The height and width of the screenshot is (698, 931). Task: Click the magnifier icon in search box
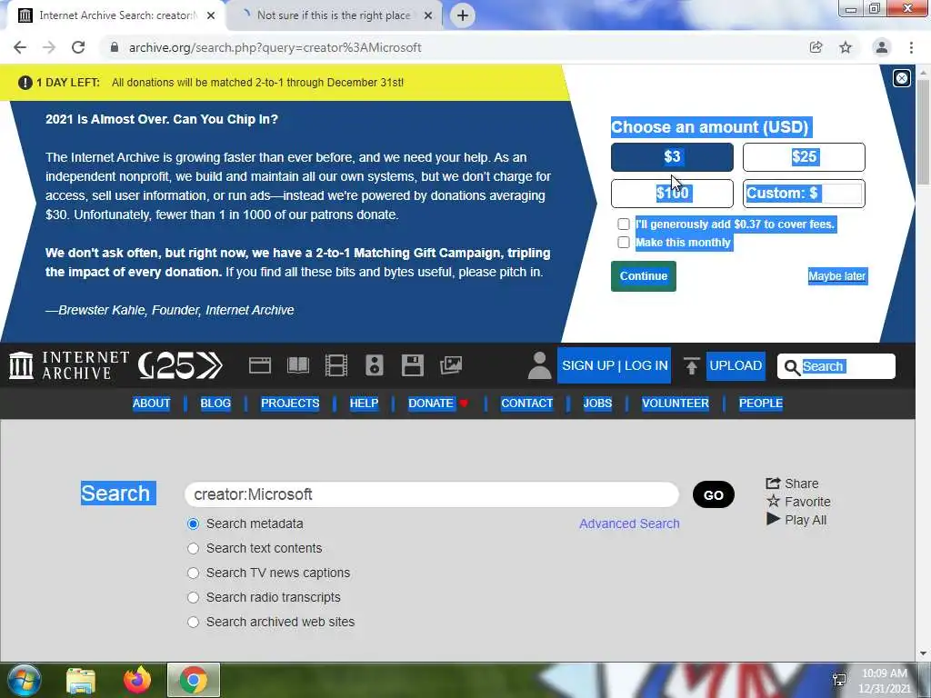click(x=792, y=367)
